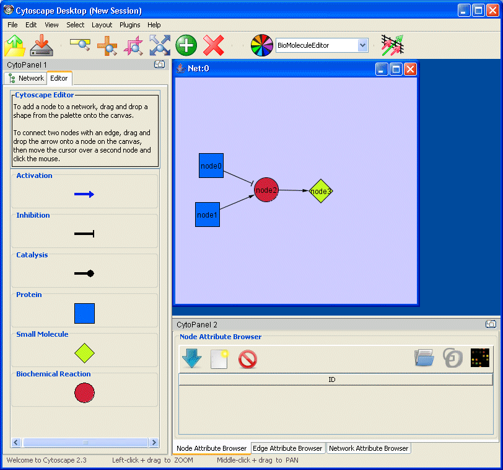Click the red X delete icon
This screenshot has height=470, width=503.
[214, 45]
